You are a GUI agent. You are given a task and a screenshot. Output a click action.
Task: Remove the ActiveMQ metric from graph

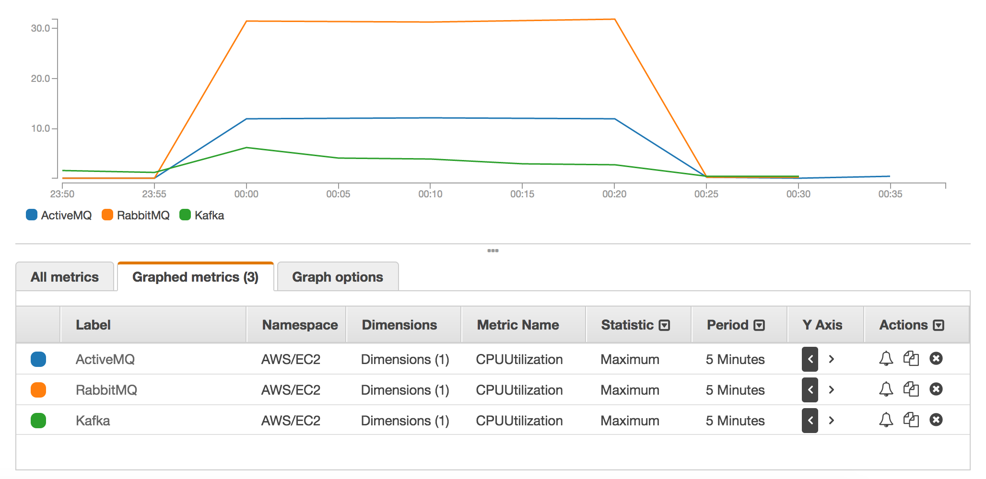(936, 358)
